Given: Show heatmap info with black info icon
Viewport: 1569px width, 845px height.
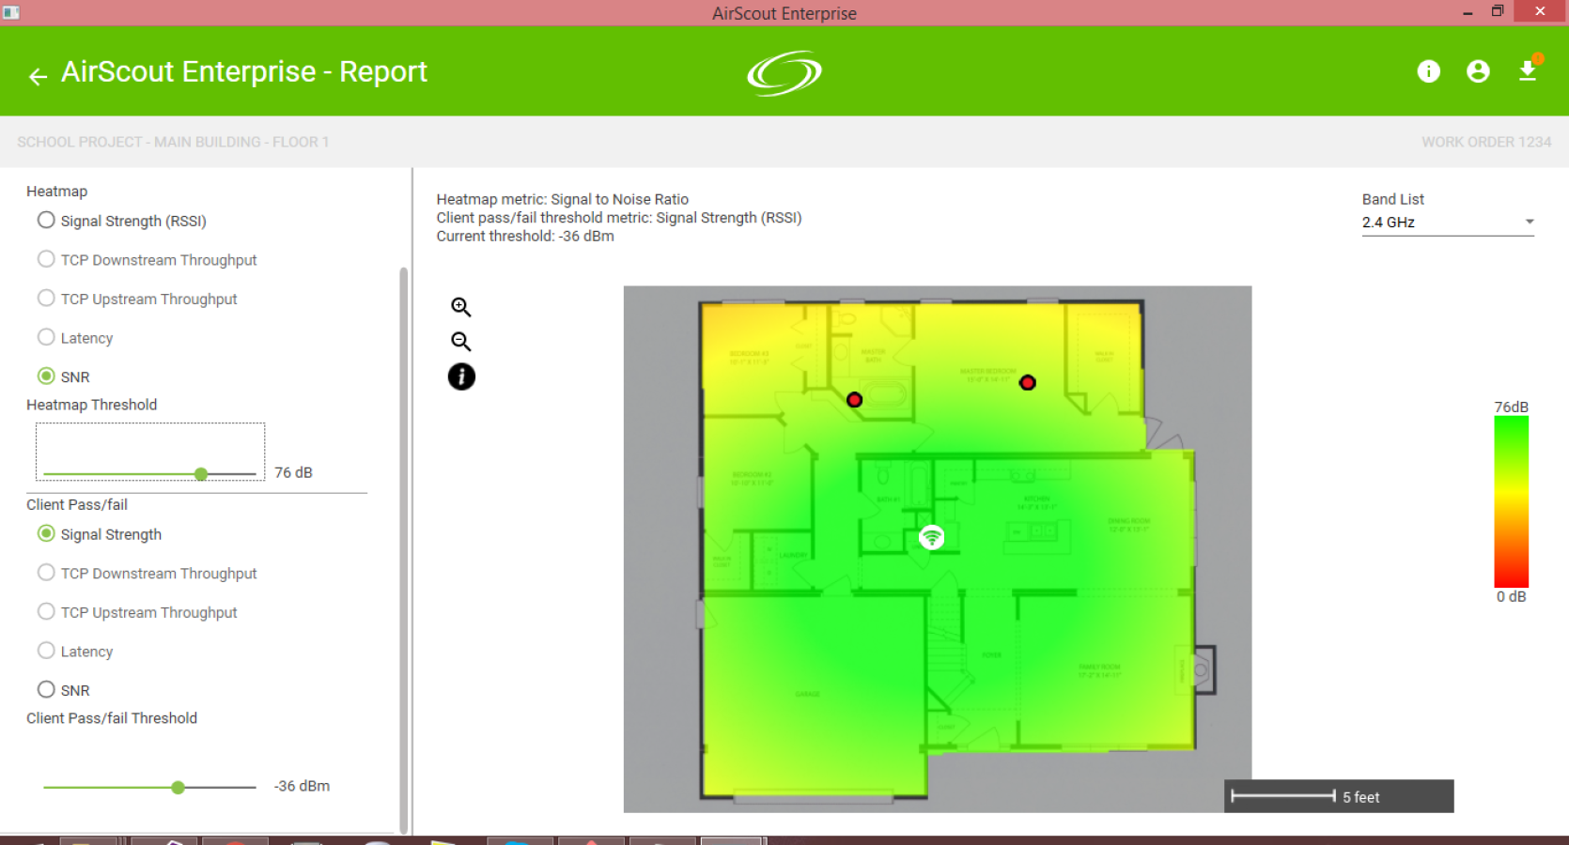Looking at the screenshot, I should click(x=461, y=377).
